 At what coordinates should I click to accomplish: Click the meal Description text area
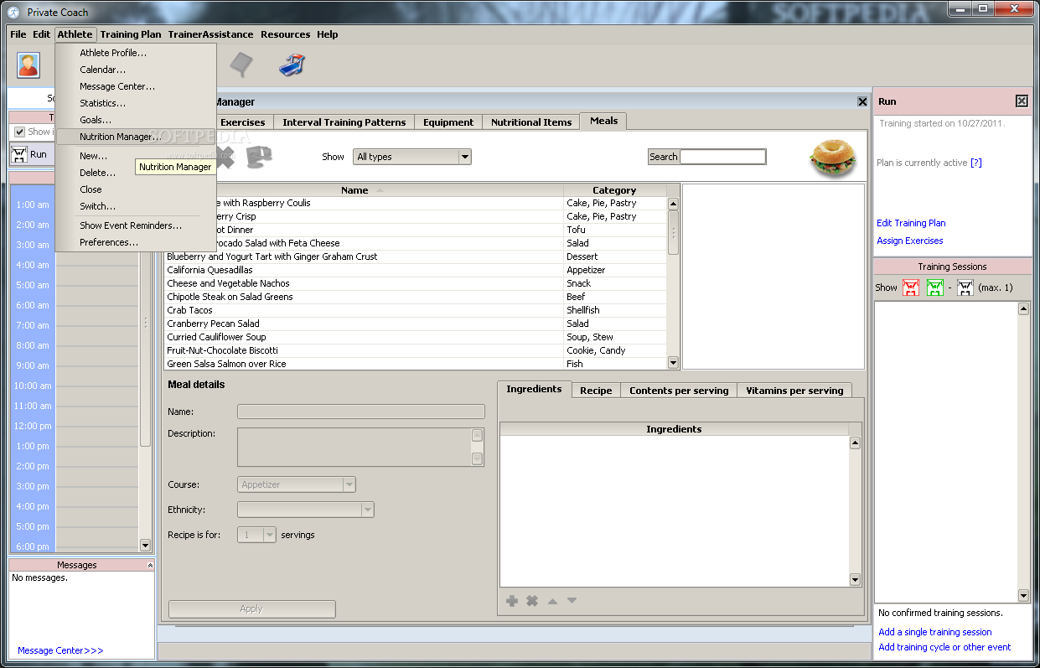(354, 447)
